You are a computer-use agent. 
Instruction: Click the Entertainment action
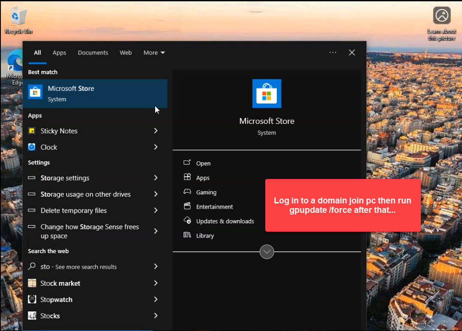[214, 207]
